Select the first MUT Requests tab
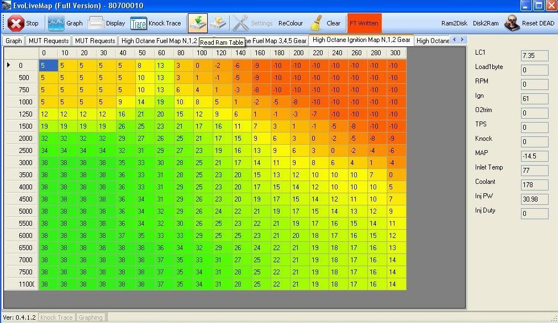 point(49,41)
